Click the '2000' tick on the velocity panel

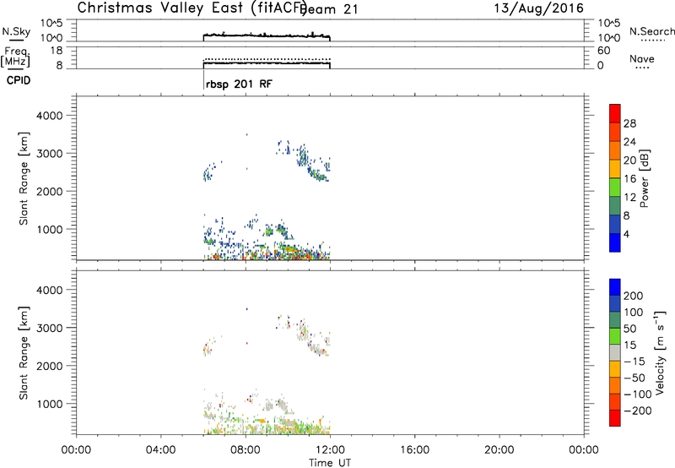[50, 366]
